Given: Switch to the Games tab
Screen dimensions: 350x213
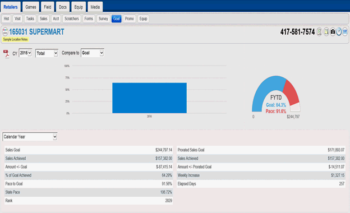Looking at the screenshot, I should point(31,7).
